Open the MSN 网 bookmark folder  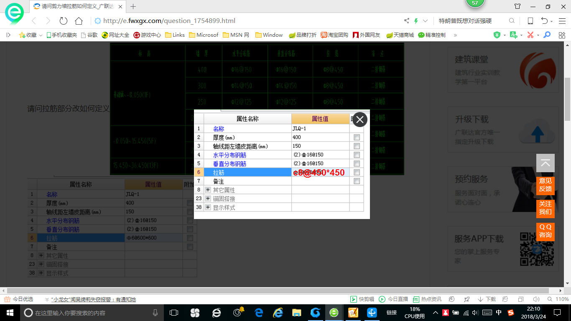tap(236, 35)
